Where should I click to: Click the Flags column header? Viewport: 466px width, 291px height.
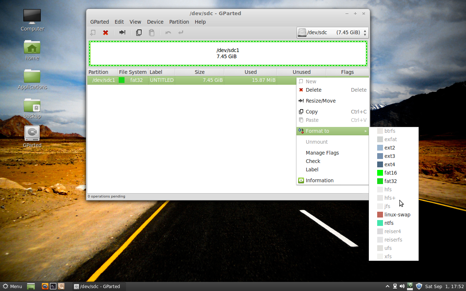(347, 72)
